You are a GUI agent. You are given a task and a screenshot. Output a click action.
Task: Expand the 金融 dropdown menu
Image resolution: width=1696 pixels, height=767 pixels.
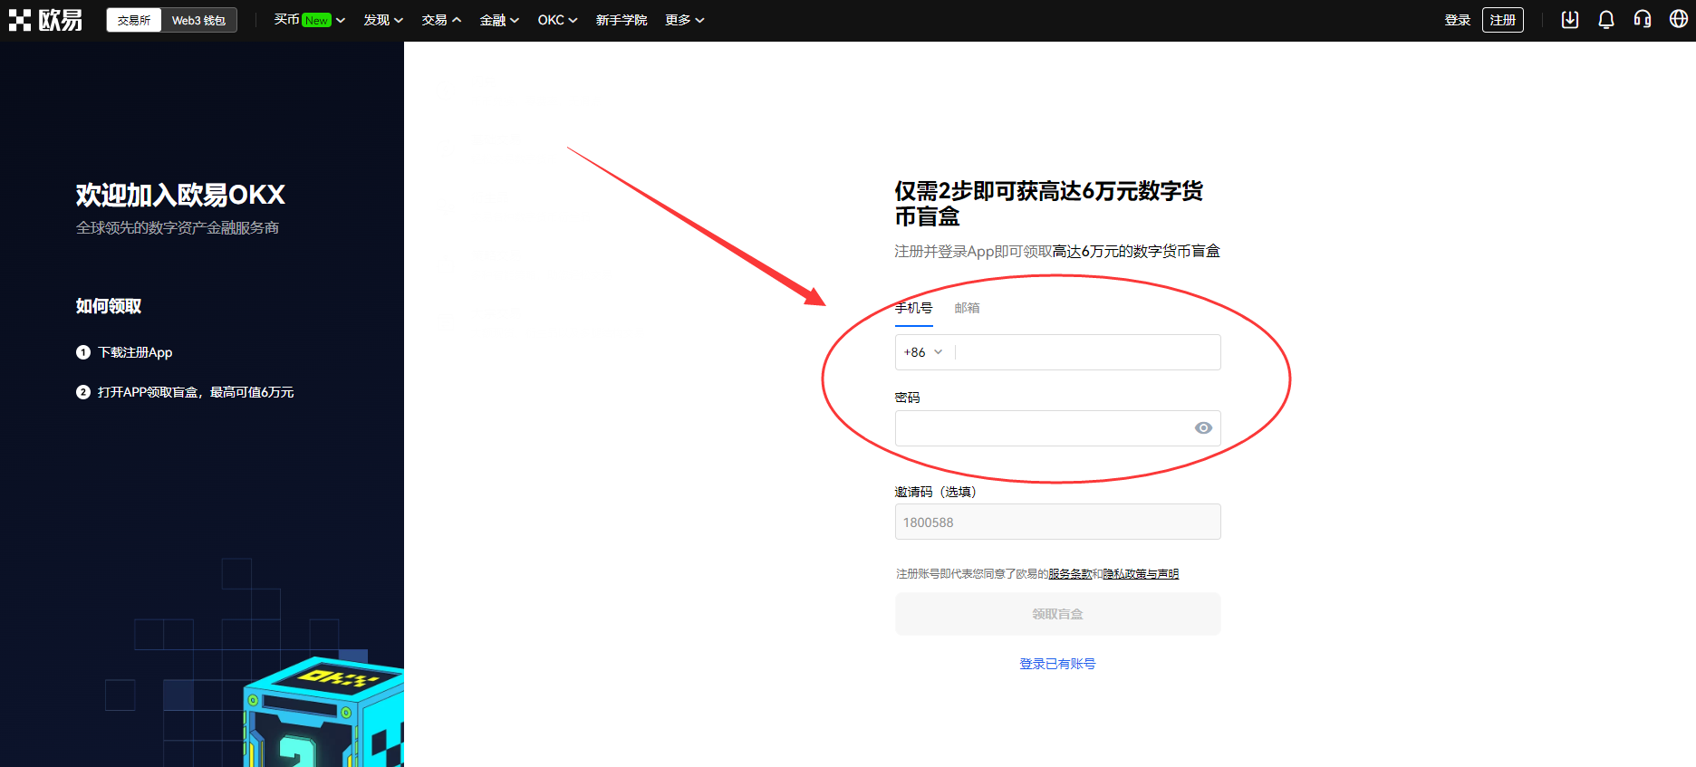coord(499,20)
